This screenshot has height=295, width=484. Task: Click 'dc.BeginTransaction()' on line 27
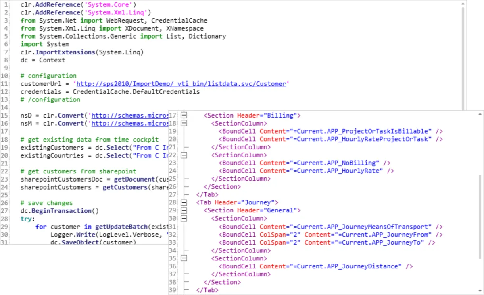[x=60, y=211]
